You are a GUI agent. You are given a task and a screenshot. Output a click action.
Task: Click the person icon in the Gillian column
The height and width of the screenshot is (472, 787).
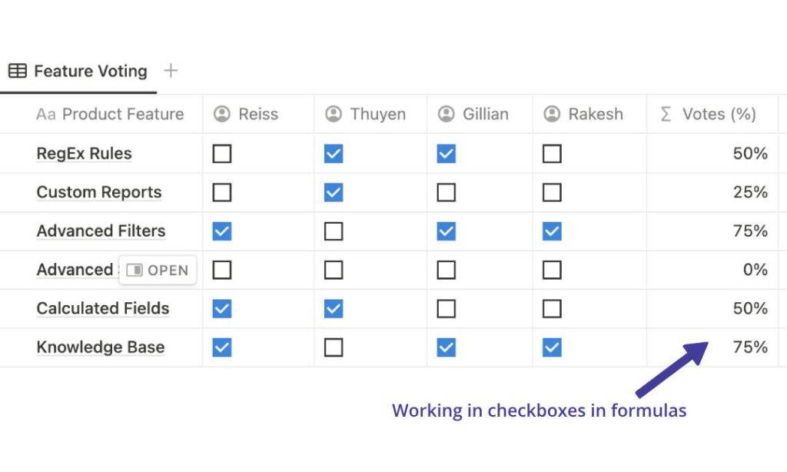pos(447,114)
